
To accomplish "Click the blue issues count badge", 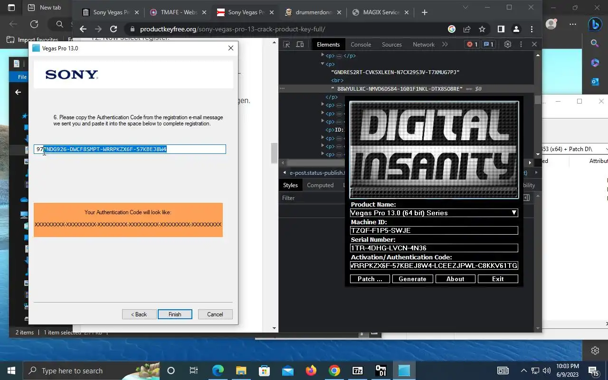I will tap(488, 44).
